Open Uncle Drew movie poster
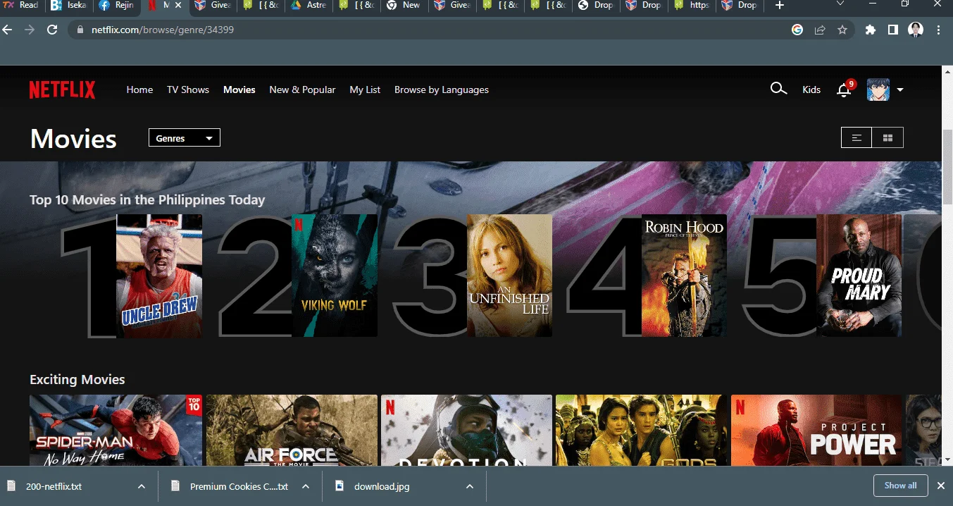The height and width of the screenshot is (506, 953). (x=159, y=276)
